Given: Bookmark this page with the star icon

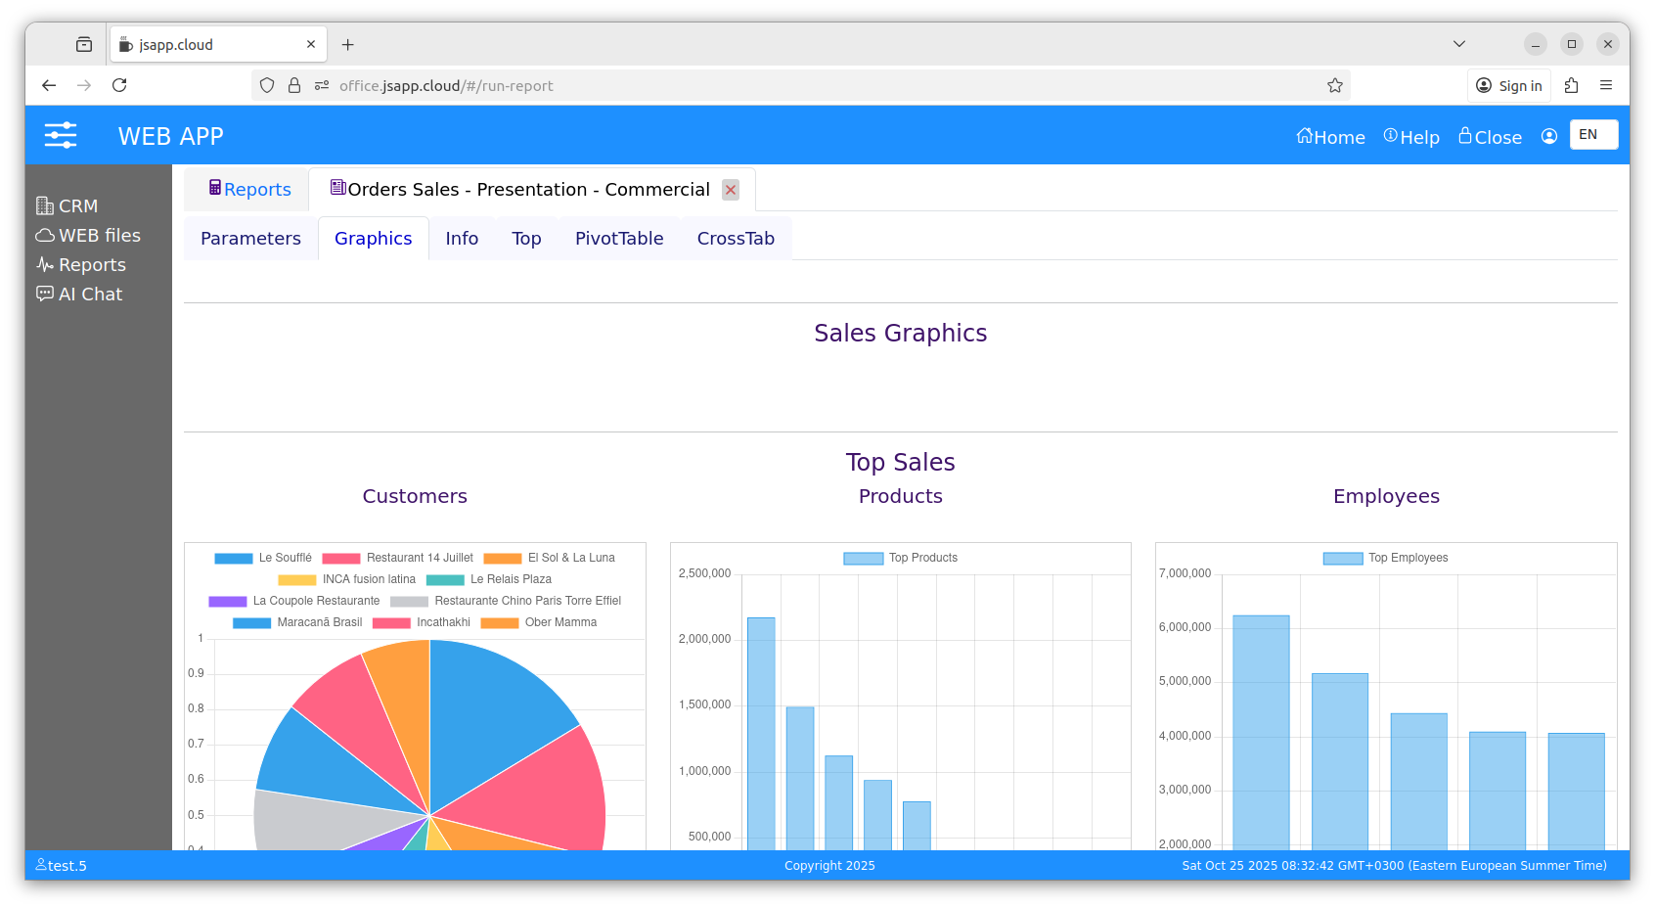Looking at the screenshot, I should point(1334,86).
